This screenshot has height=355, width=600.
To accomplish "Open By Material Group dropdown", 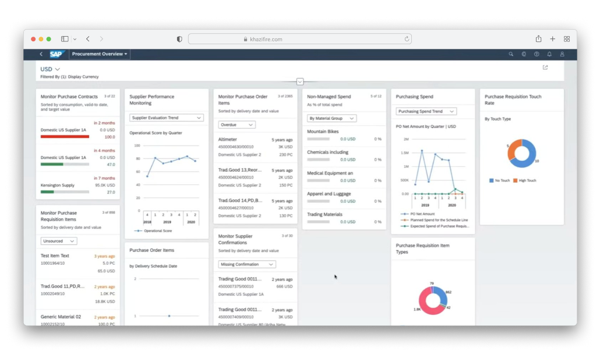I will (x=331, y=118).
